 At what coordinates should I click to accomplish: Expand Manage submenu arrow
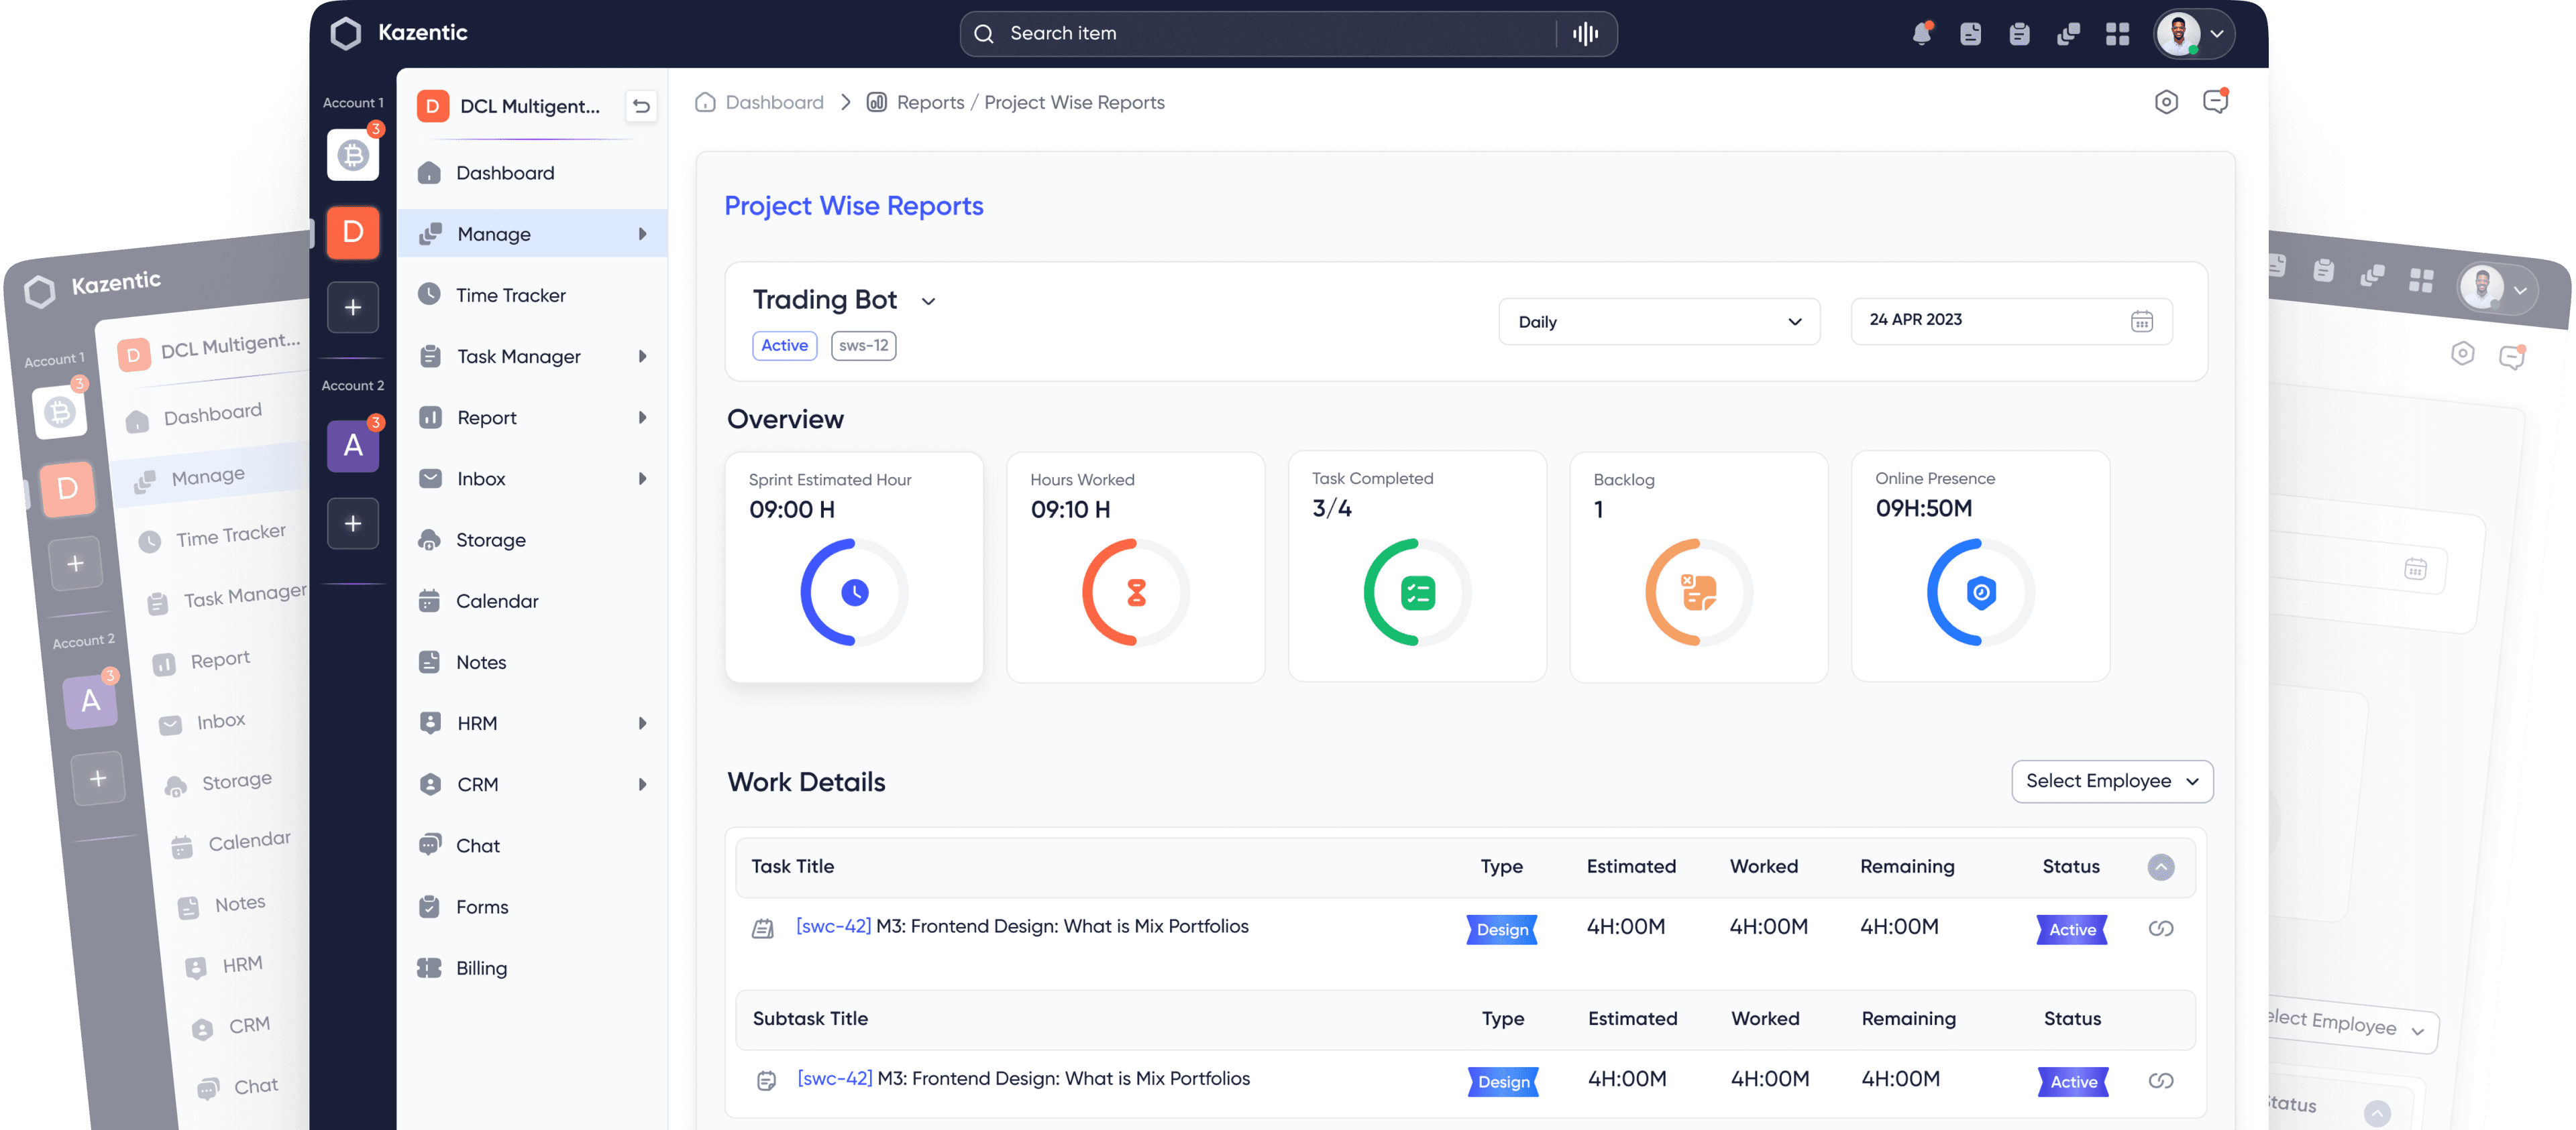pos(643,234)
